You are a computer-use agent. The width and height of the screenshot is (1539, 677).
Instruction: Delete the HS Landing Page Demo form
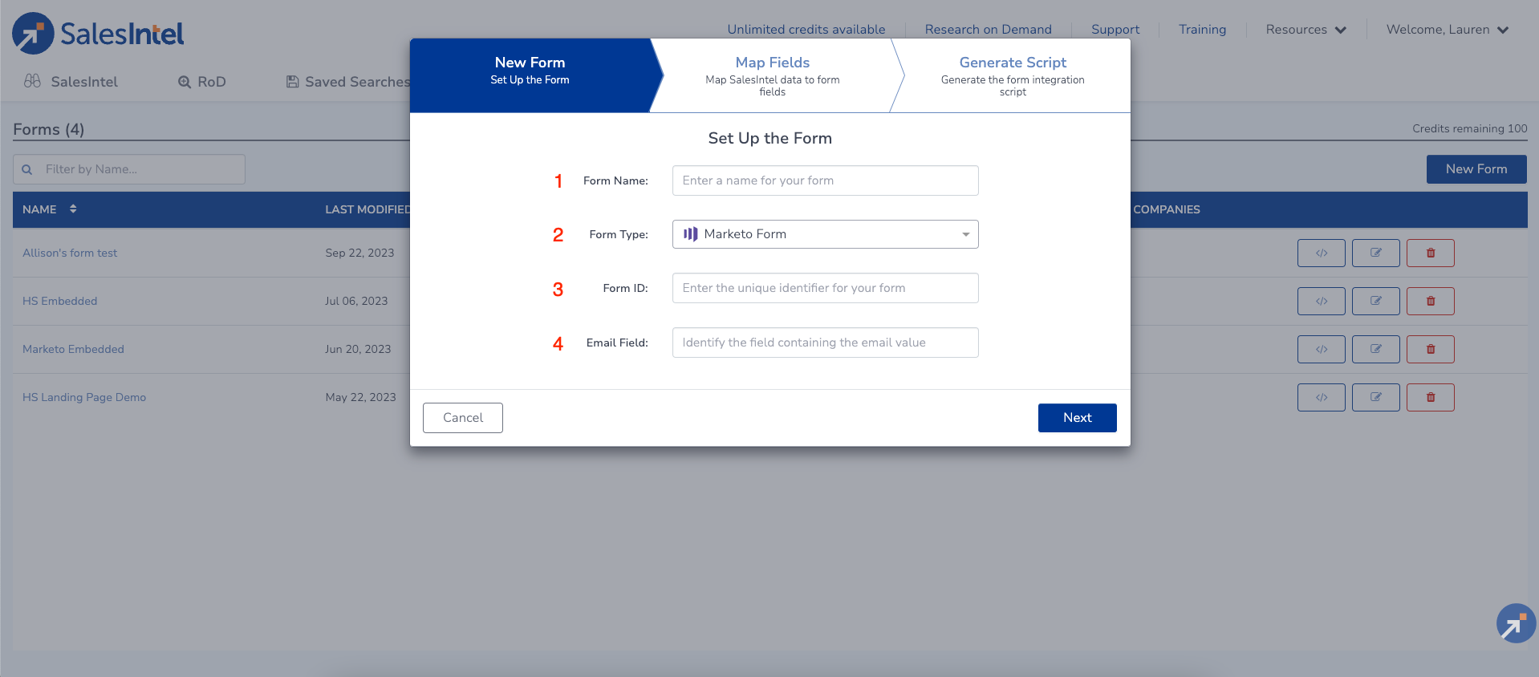coord(1430,397)
